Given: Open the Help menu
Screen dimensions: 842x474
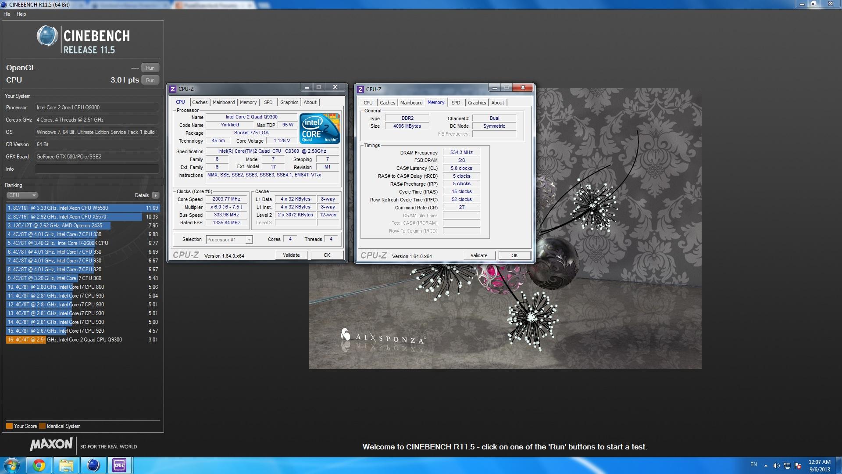Looking at the screenshot, I should pyautogui.click(x=21, y=14).
